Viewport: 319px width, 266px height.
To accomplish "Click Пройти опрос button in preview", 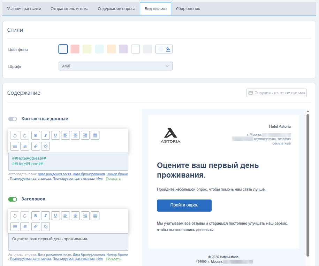I will pos(184,205).
